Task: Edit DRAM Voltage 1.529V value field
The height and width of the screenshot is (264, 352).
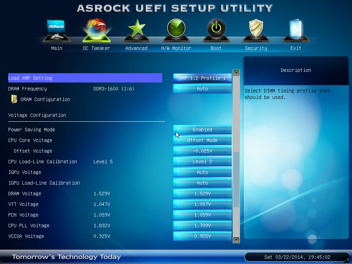Action: tap(202, 194)
